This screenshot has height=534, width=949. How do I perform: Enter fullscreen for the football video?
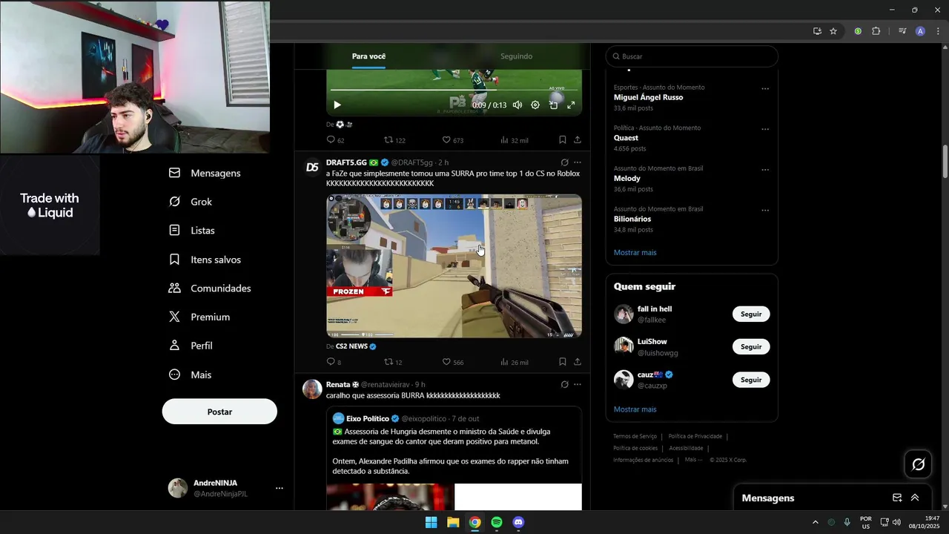tap(571, 105)
